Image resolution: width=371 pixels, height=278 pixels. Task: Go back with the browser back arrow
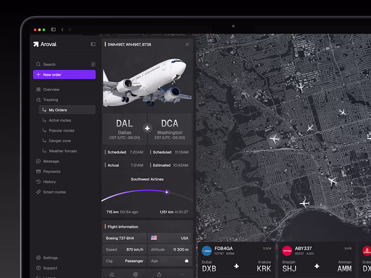tap(62, 30)
